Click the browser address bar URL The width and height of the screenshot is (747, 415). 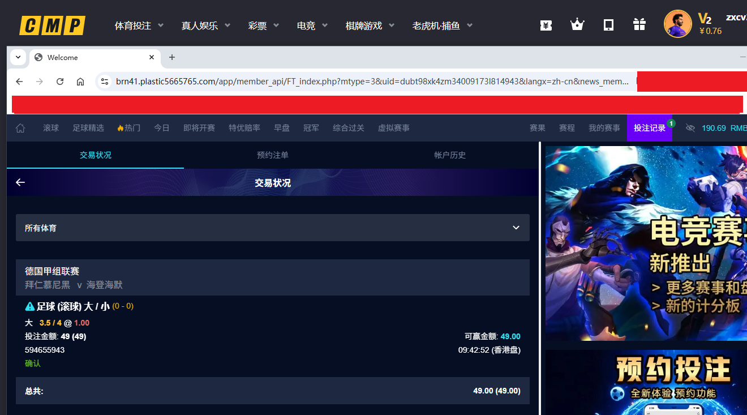(372, 82)
